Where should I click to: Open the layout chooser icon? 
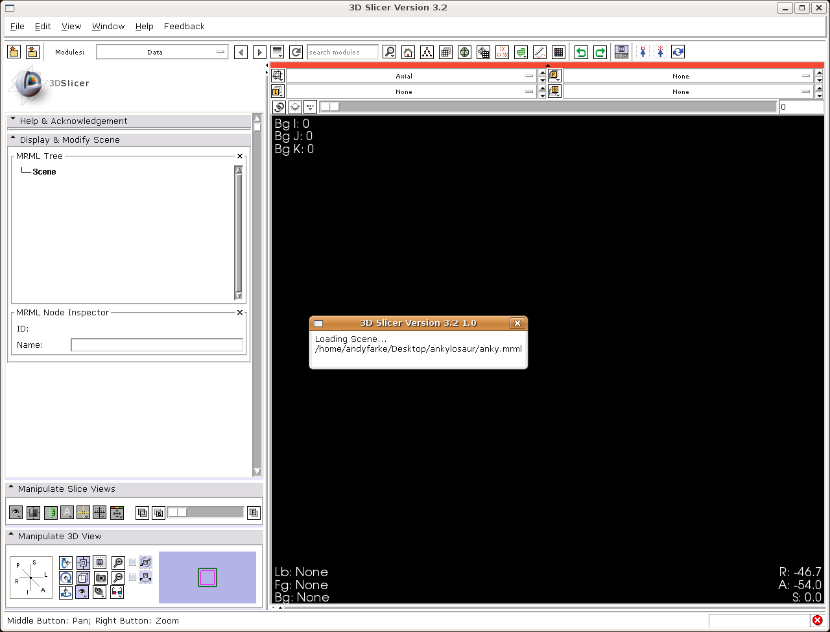(621, 52)
